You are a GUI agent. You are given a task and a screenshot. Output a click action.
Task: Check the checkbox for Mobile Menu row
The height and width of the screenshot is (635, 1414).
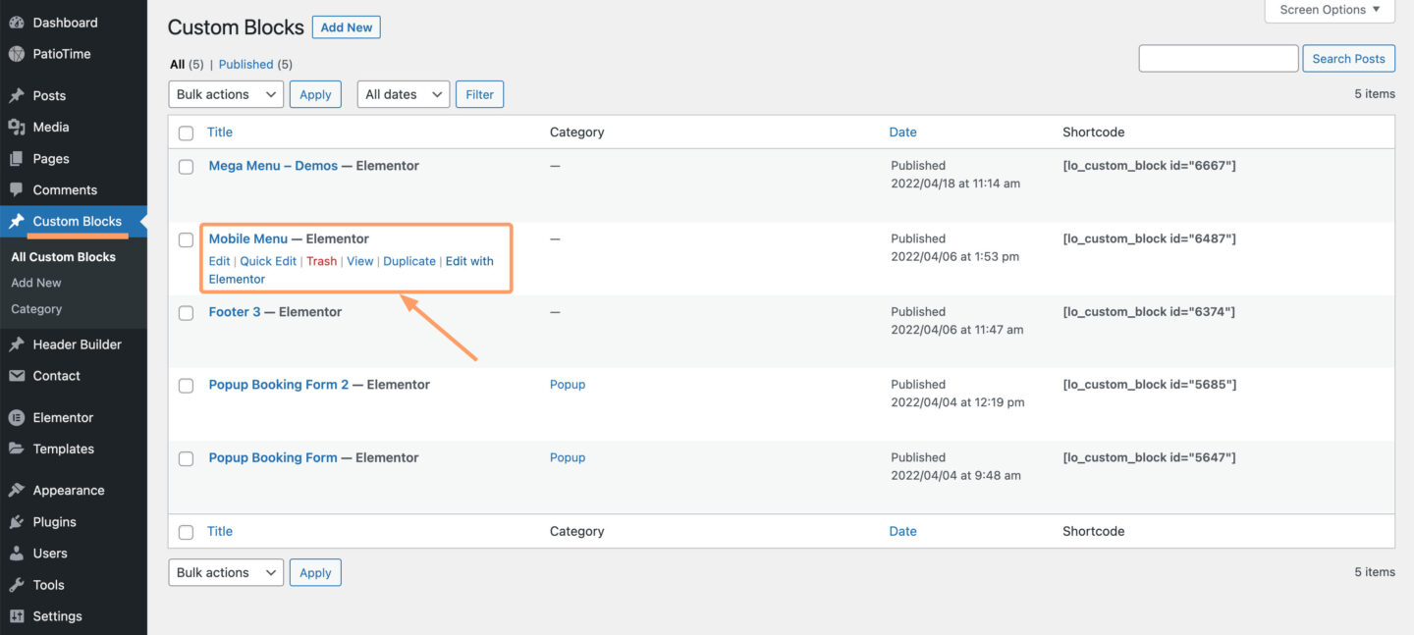pyautogui.click(x=186, y=239)
